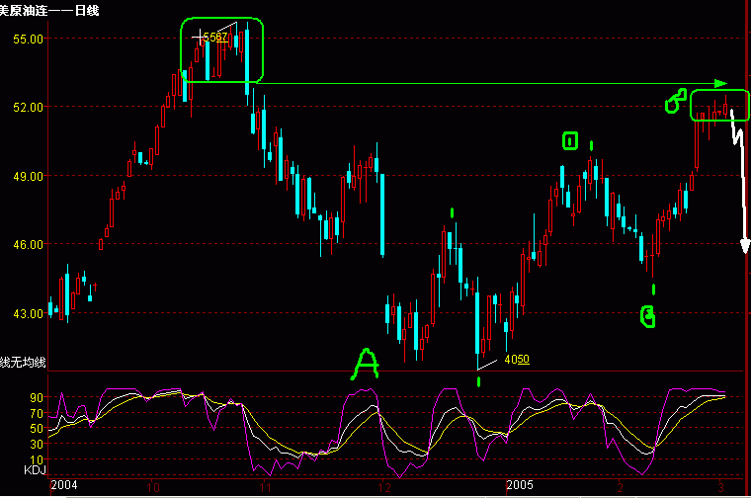Select the 55.00 price axis label
Image resolution: width=751 pixels, height=498 pixels.
pos(29,40)
